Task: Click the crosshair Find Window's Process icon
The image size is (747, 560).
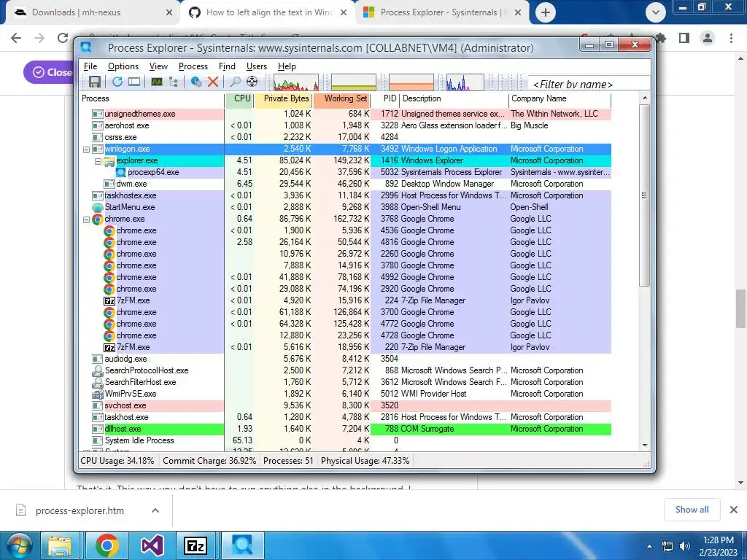Action: 252,82
